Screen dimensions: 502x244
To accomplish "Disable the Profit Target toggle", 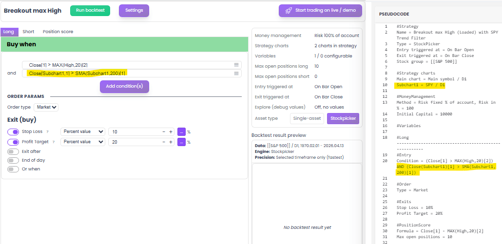I will click(13, 142).
